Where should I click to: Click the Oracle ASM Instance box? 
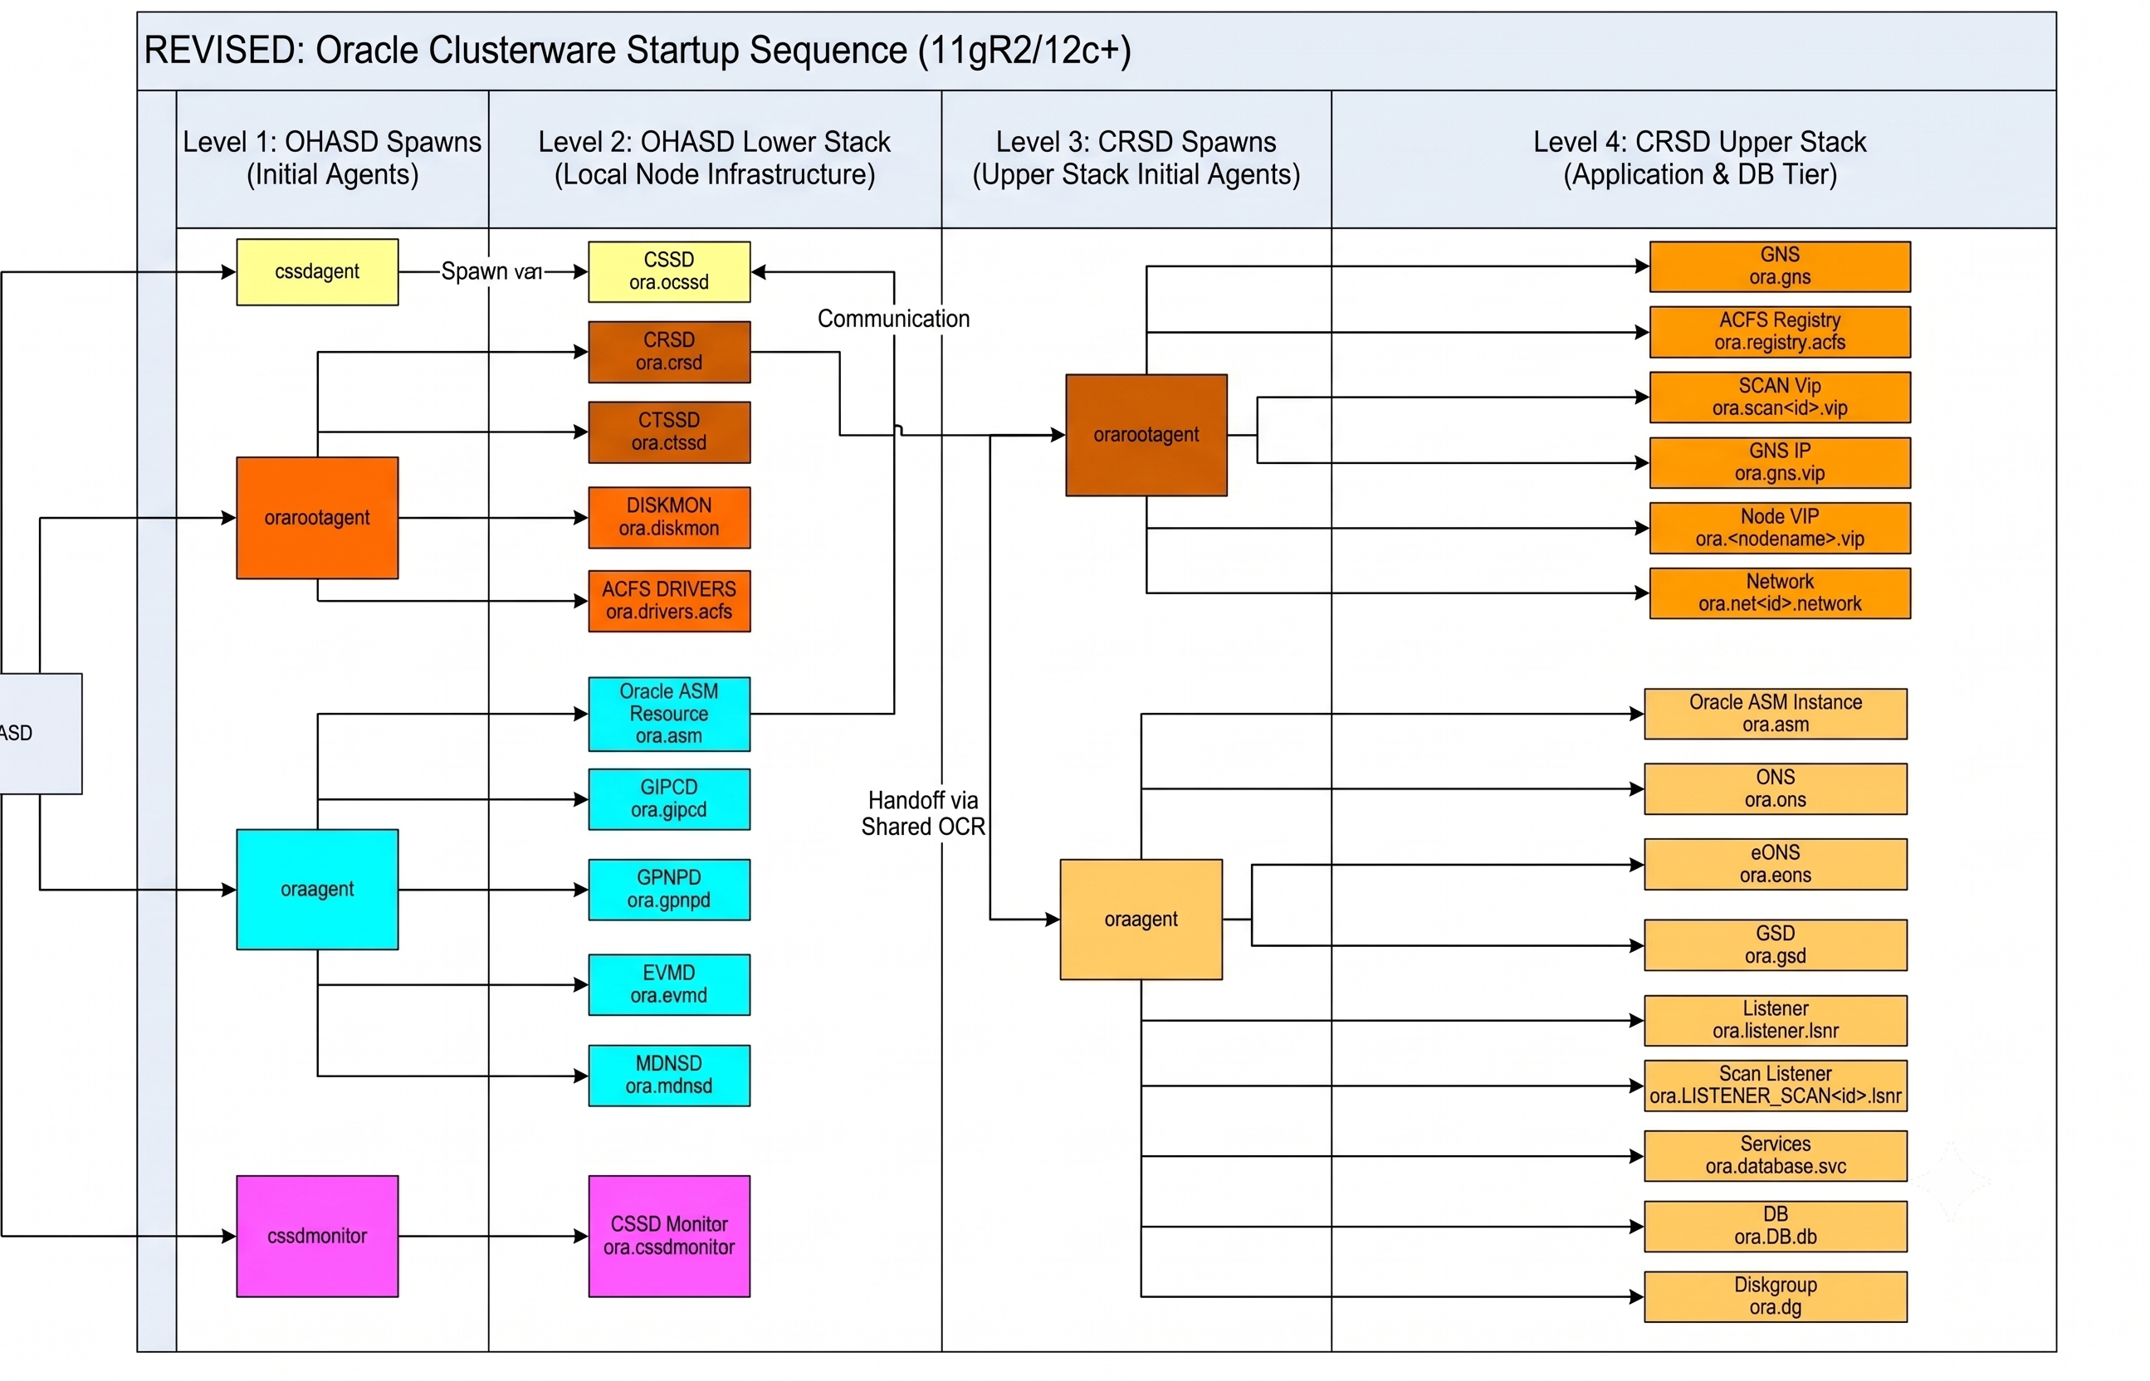(x=1775, y=714)
